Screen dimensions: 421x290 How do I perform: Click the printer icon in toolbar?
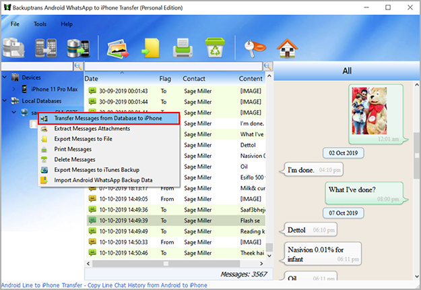point(183,48)
